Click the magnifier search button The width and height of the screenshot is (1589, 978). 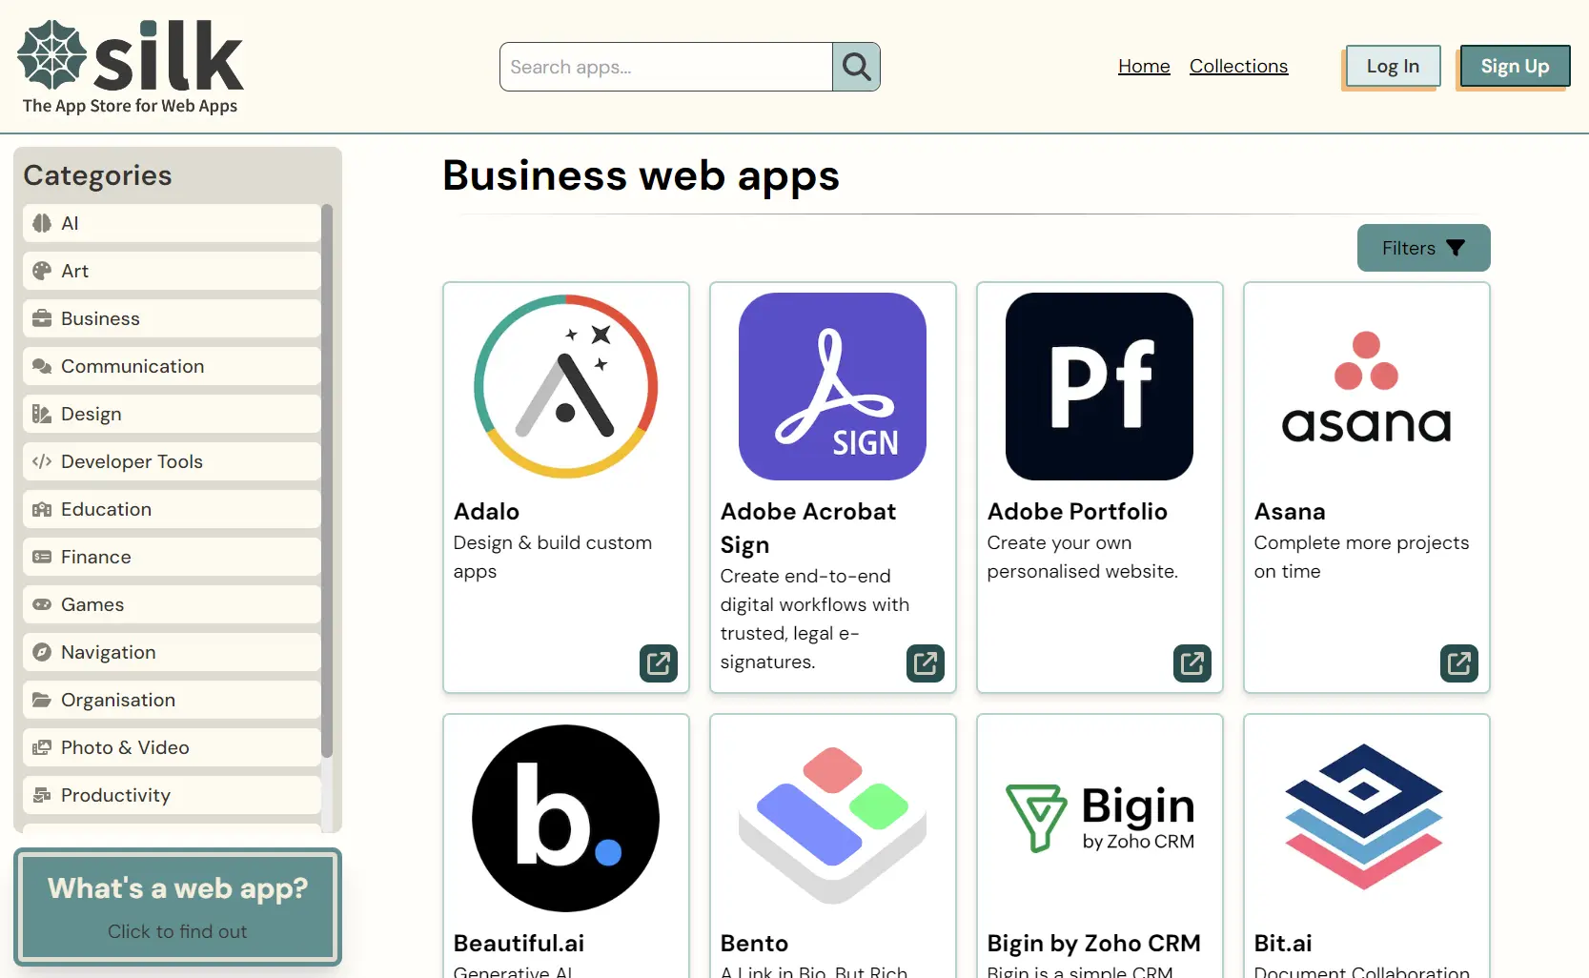[x=856, y=67]
